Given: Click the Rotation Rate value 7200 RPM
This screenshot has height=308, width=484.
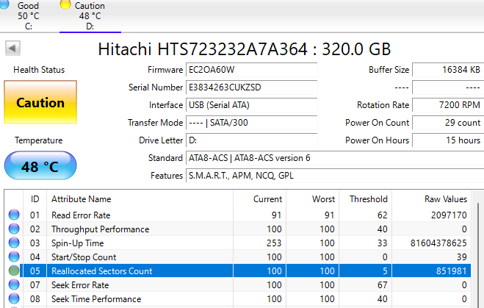Looking at the screenshot, I should (448, 105).
